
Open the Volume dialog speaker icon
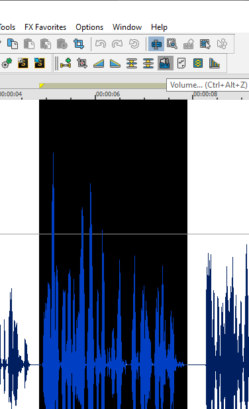tap(166, 63)
